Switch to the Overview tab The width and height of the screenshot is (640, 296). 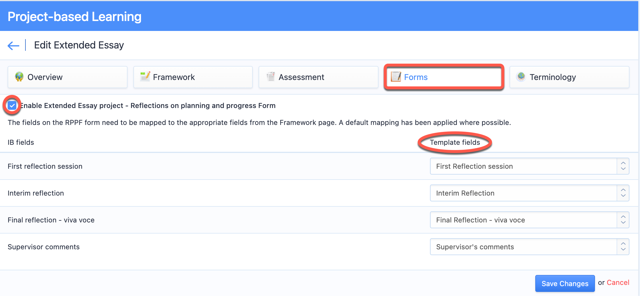click(x=68, y=77)
